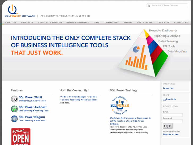
Task: Open the About Us menu
Action: coord(11,23)
